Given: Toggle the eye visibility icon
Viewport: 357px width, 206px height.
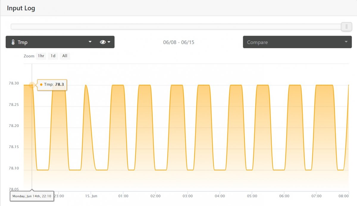Looking at the screenshot, I should (103, 42).
